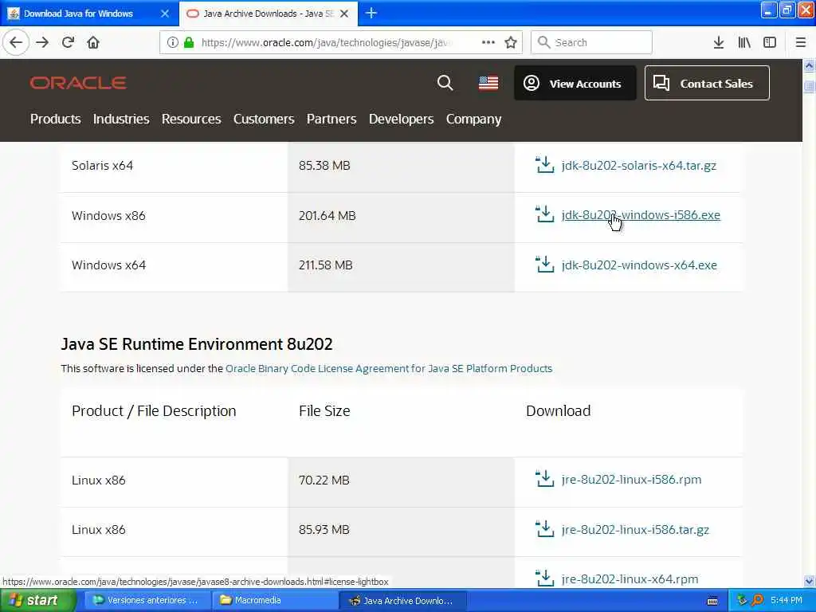Open the Developers menu
The height and width of the screenshot is (612, 816).
click(402, 119)
